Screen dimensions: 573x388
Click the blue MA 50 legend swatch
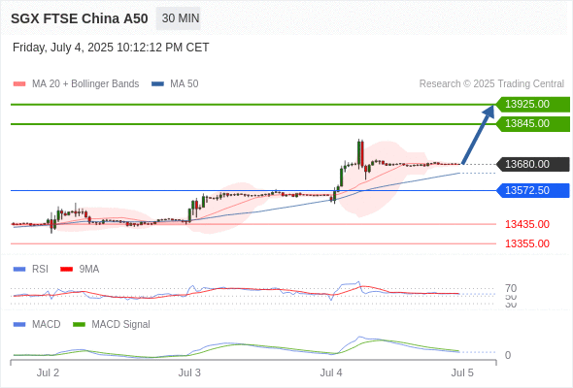coord(158,84)
